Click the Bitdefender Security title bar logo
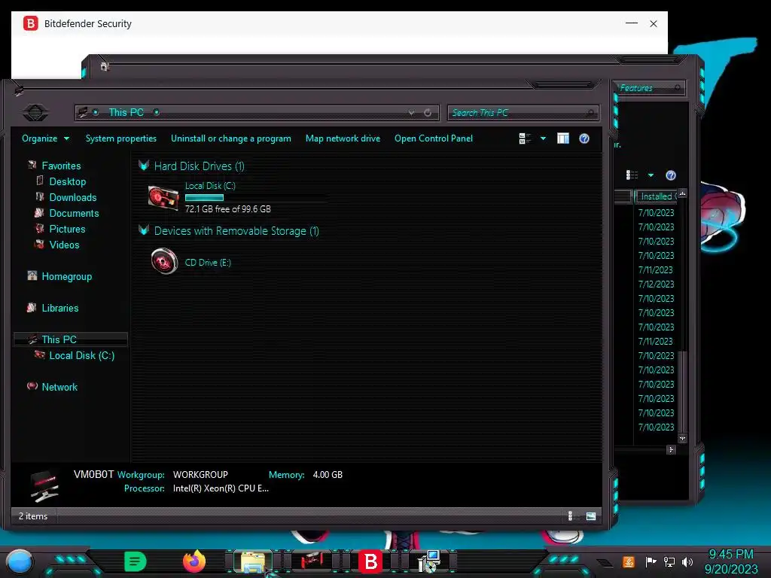Image resolution: width=771 pixels, height=578 pixels. click(30, 23)
